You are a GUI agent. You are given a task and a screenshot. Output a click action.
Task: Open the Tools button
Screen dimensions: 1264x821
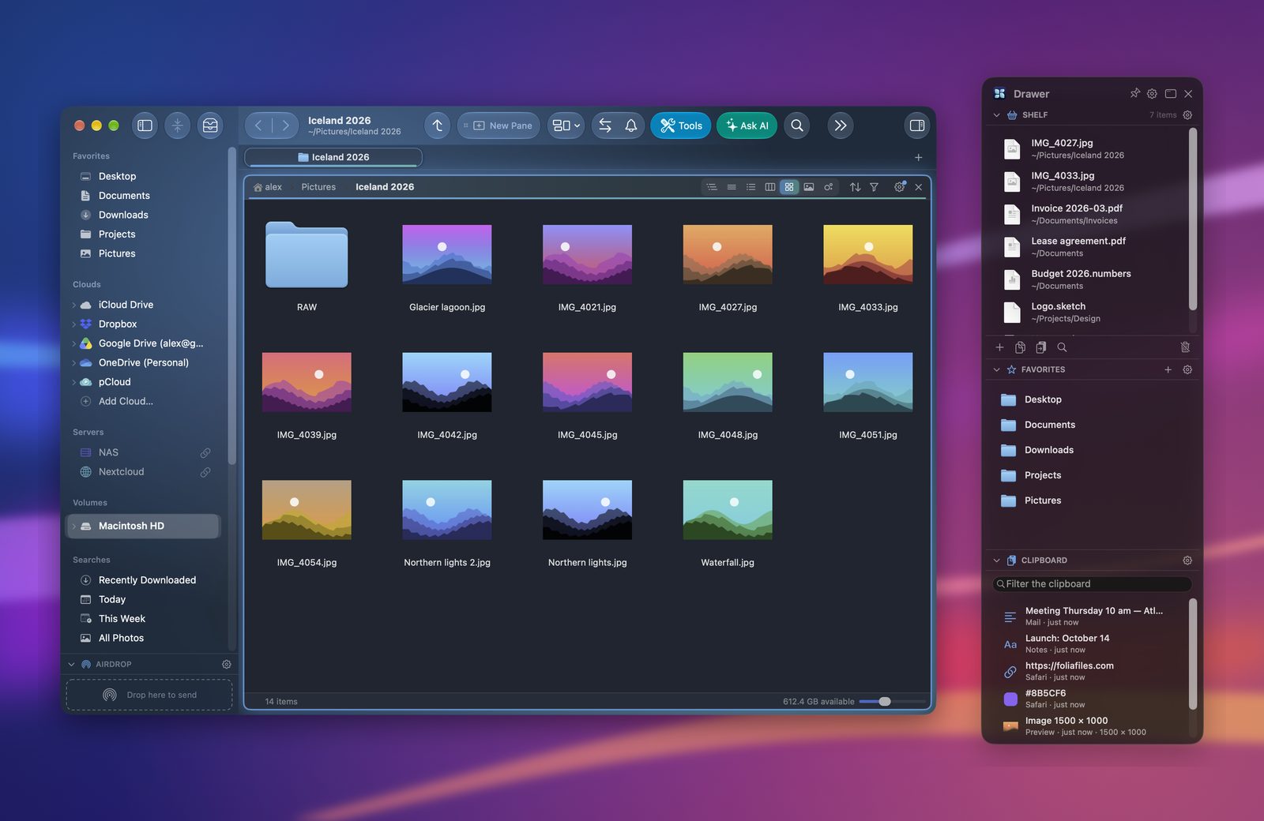coord(681,126)
